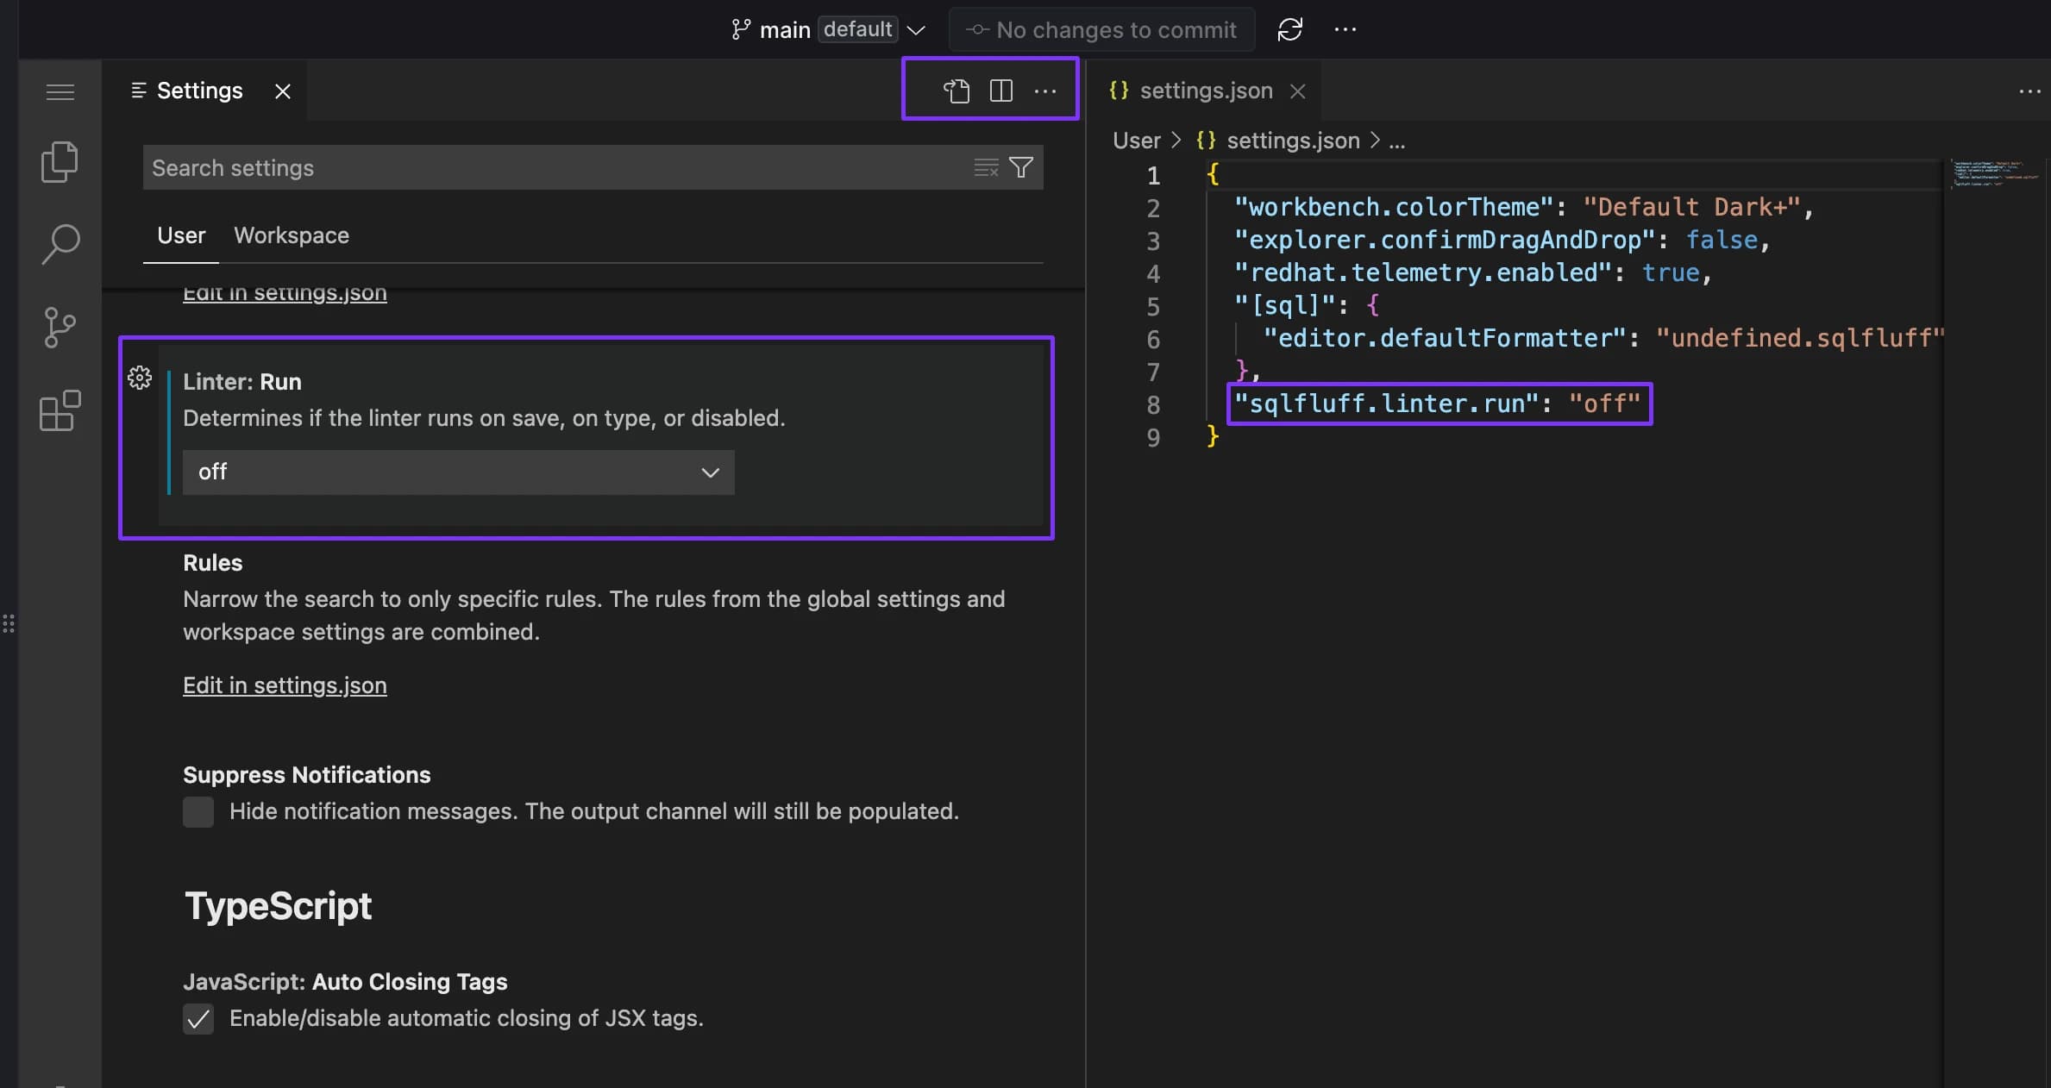Click the 'Rules' setting title
Image resolution: width=2051 pixels, height=1088 pixels.
[212, 563]
